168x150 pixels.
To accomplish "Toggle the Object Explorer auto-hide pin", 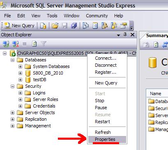I will coord(125,35).
